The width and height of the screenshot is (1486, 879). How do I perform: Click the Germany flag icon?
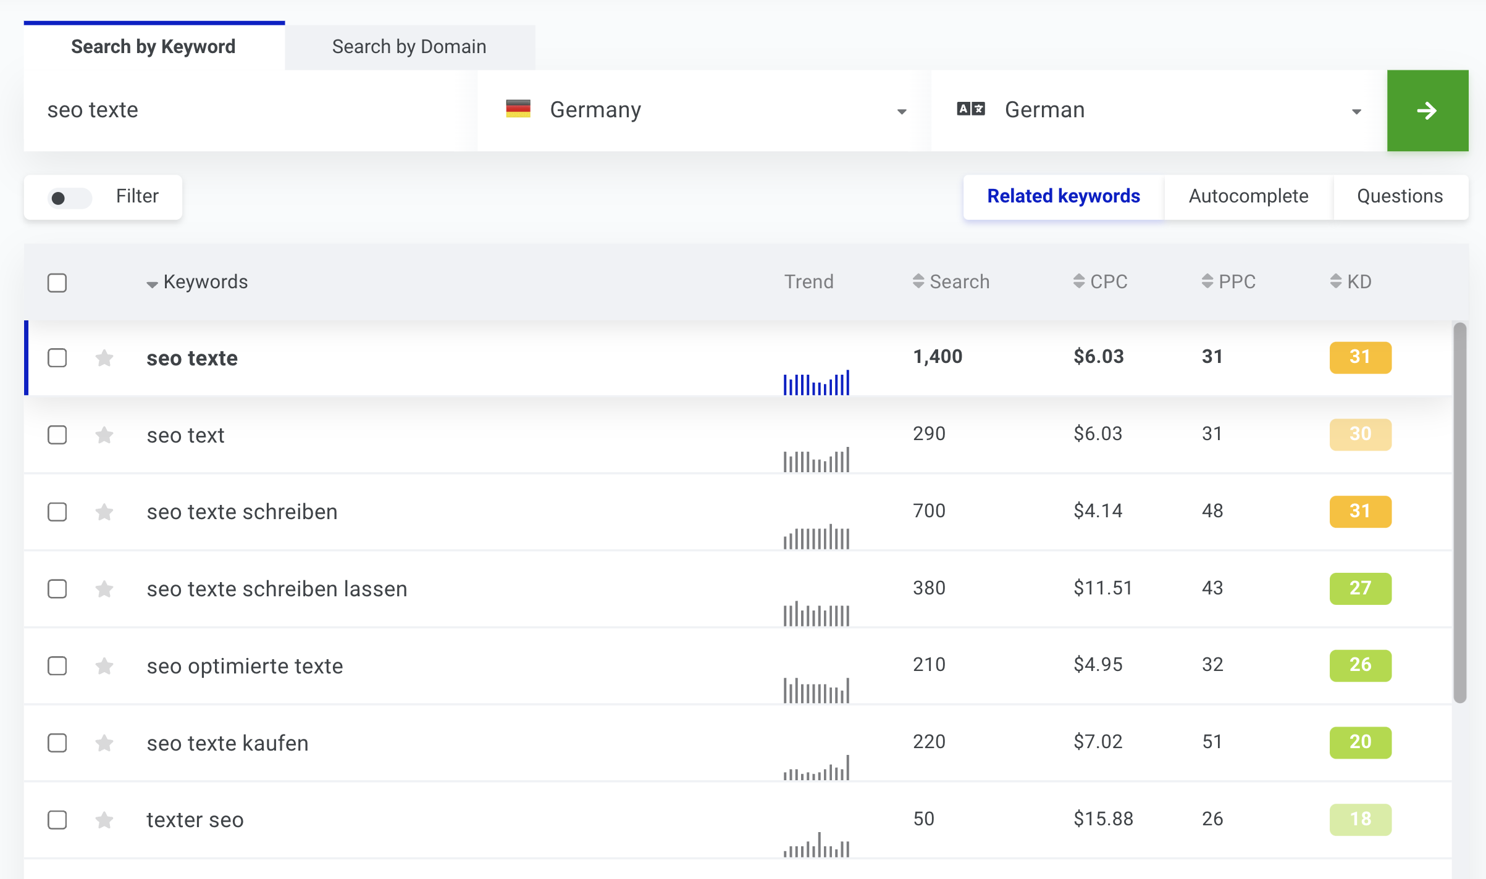pos(518,109)
